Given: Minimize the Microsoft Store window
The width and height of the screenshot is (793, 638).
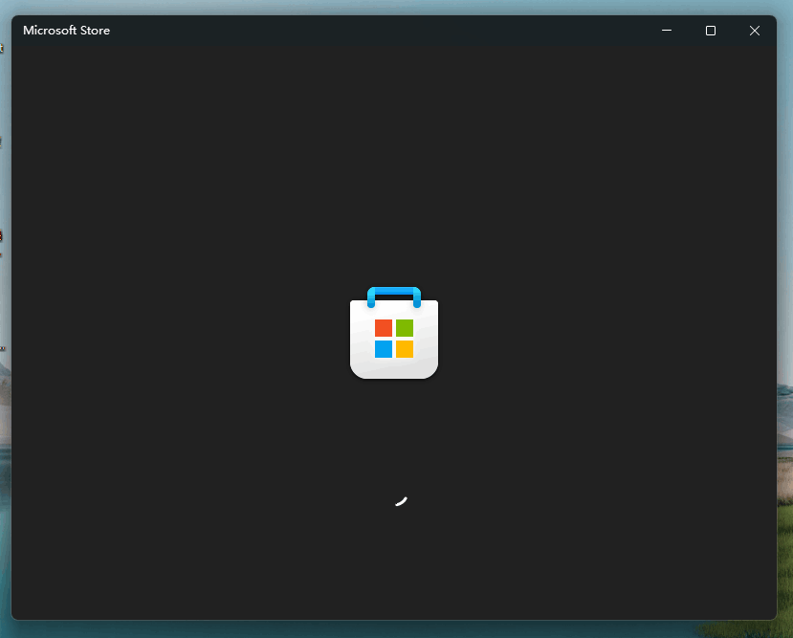Looking at the screenshot, I should pyautogui.click(x=667, y=31).
